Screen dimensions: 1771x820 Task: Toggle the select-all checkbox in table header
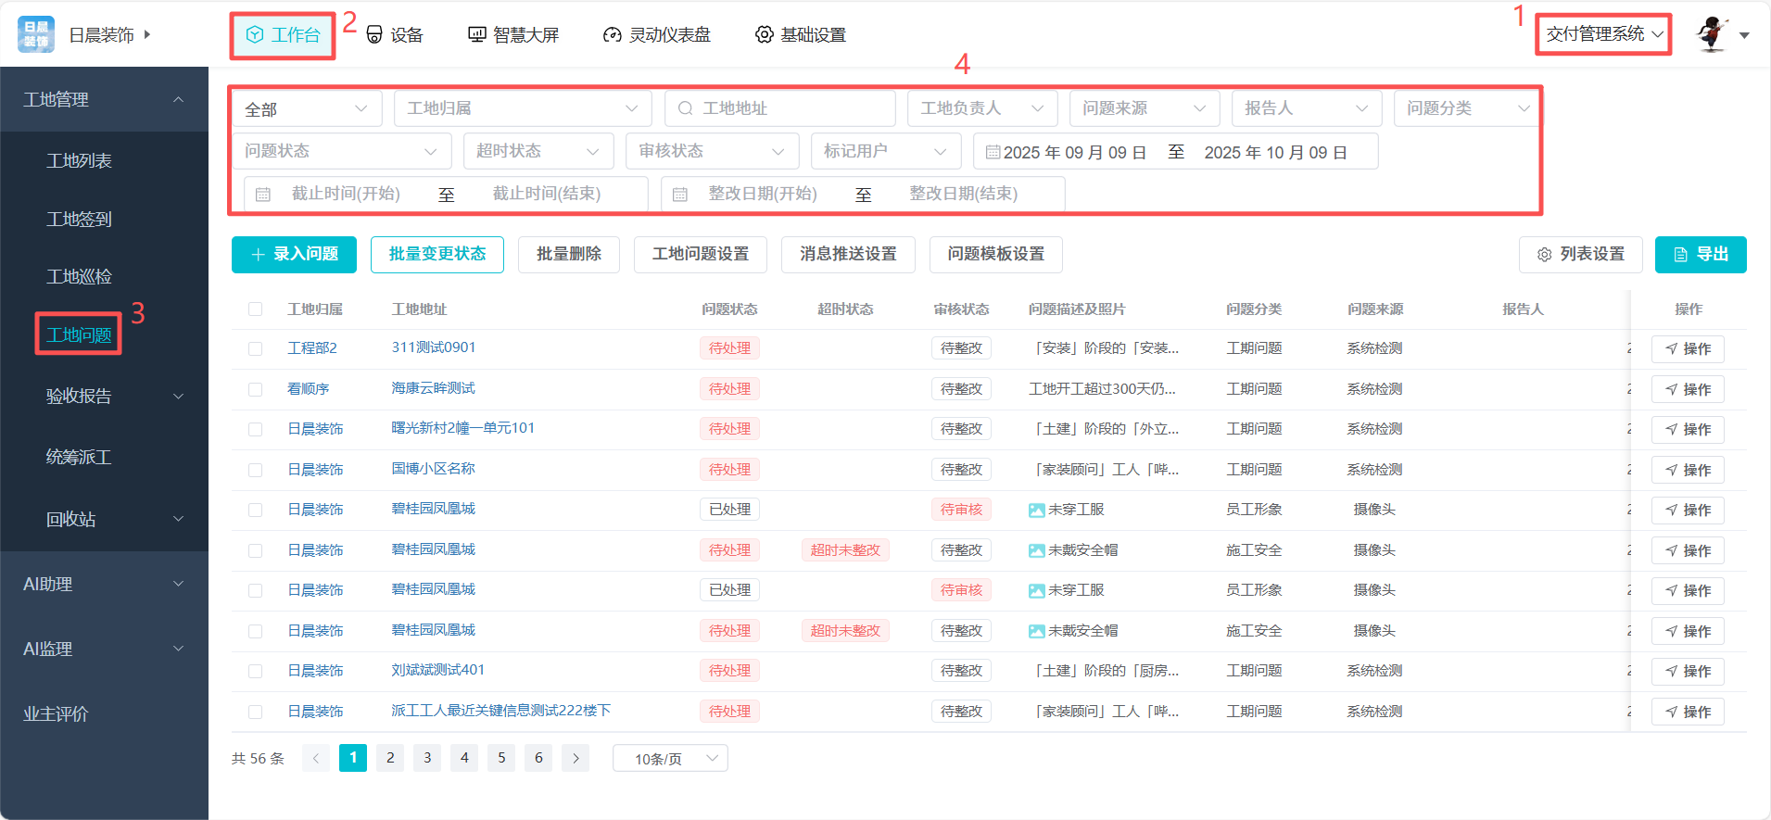(x=255, y=309)
